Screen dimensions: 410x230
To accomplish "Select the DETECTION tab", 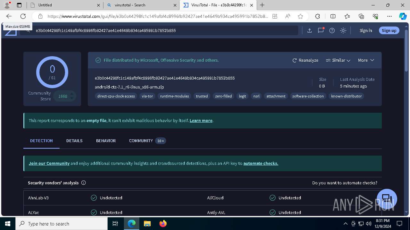I will click(x=41, y=141).
